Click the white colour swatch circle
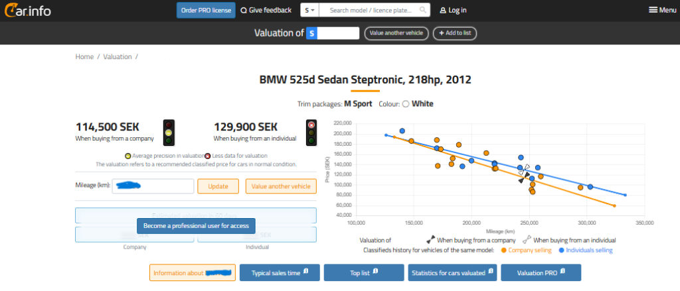Image resolution: width=680 pixels, height=291 pixels. [x=406, y=104]
